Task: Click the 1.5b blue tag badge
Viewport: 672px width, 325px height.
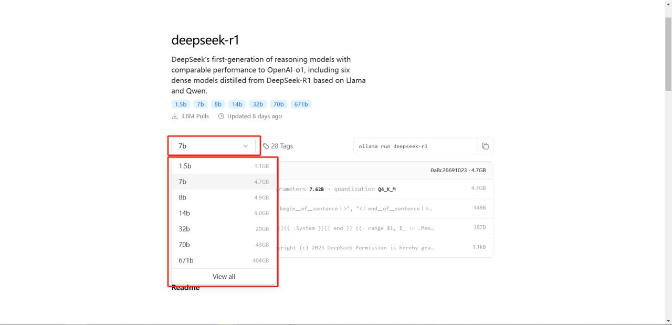Action: (x=181, y=104)
